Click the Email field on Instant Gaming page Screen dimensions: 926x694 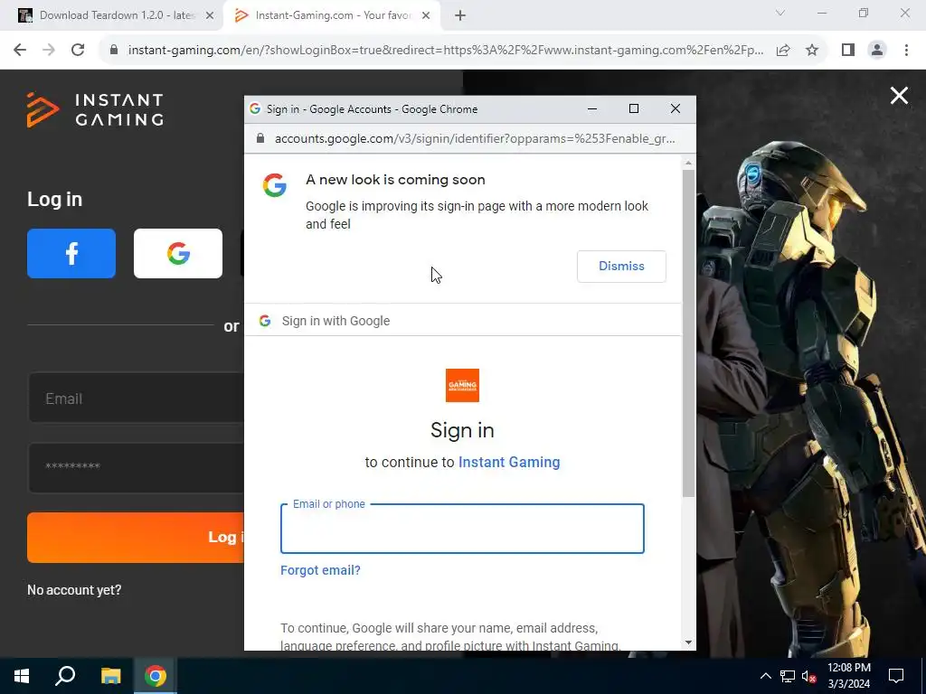(136, 398)
